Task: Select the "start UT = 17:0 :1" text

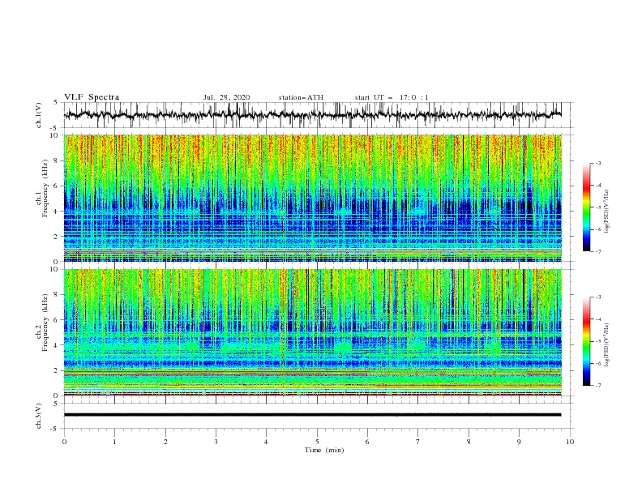Action: 392,97
